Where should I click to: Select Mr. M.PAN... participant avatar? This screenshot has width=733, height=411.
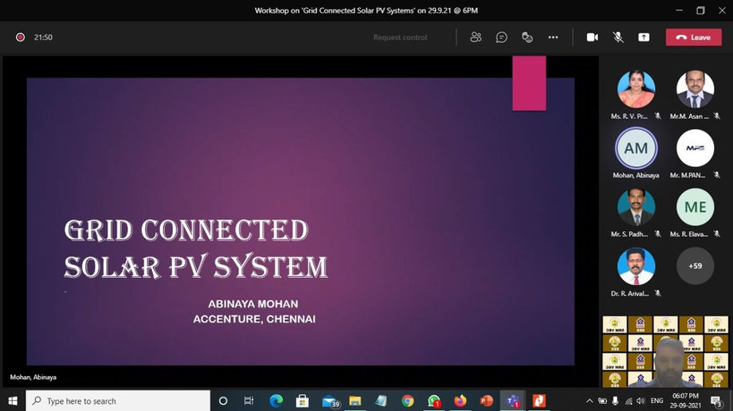(x=695, y=148)
